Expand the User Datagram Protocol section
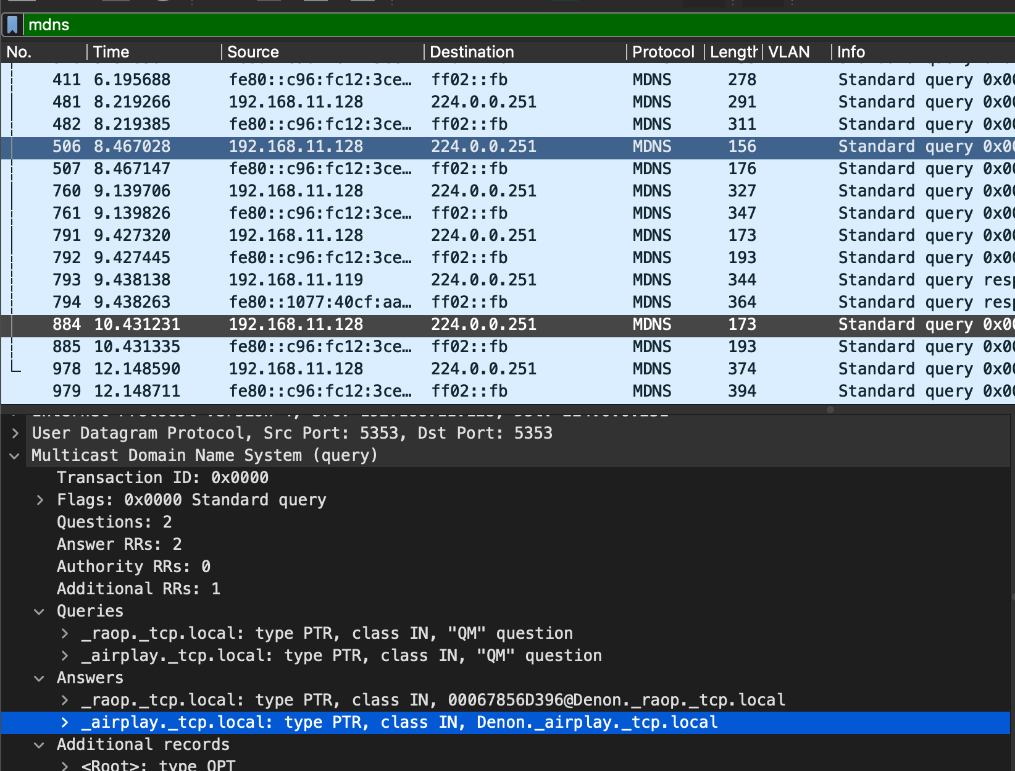This screenshot has width=1015, height=771. [15, 433]
